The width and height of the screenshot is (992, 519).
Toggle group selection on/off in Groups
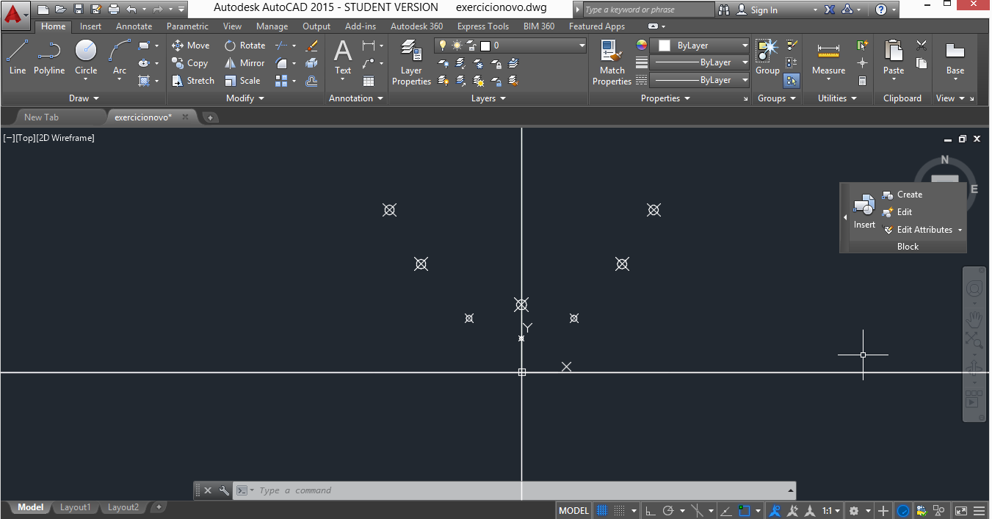(x=792, y=81)
